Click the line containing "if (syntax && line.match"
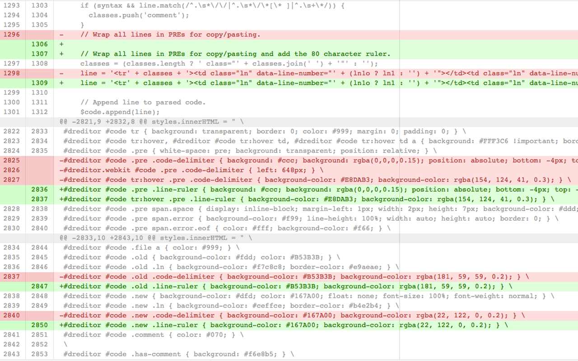 [x=212, y=5]
